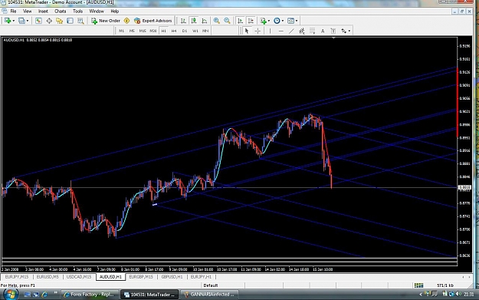
Task: Toggle the Expert Advisors button
Action: point(153,21)
